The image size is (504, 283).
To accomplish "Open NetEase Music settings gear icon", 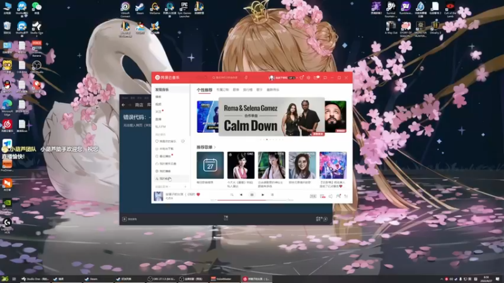I will (309, 77).
